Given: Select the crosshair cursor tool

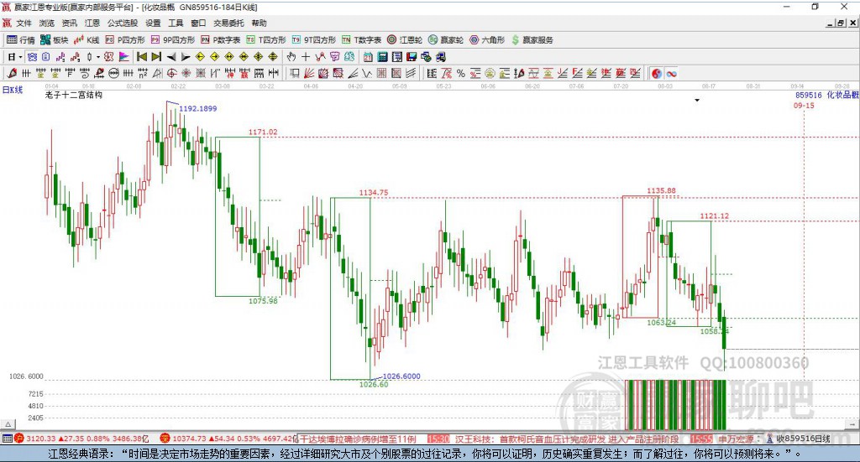Looking at the screenshot, I should (306, 57).
